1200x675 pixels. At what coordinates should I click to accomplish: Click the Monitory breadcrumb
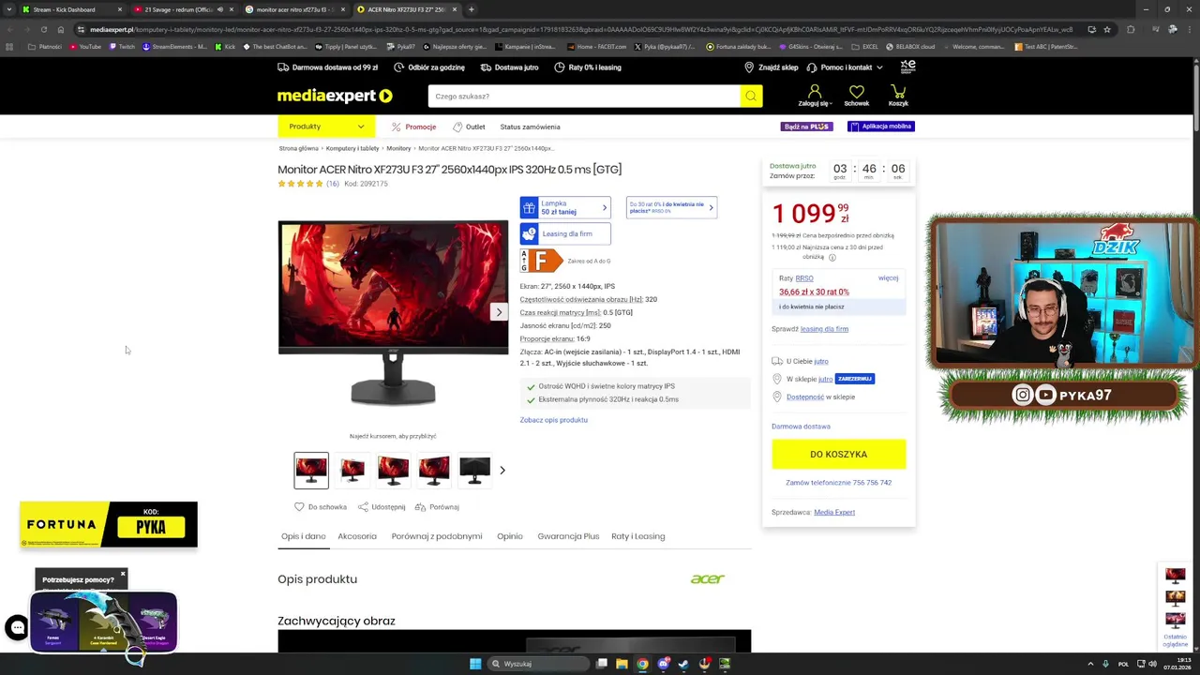click(398, 148)
